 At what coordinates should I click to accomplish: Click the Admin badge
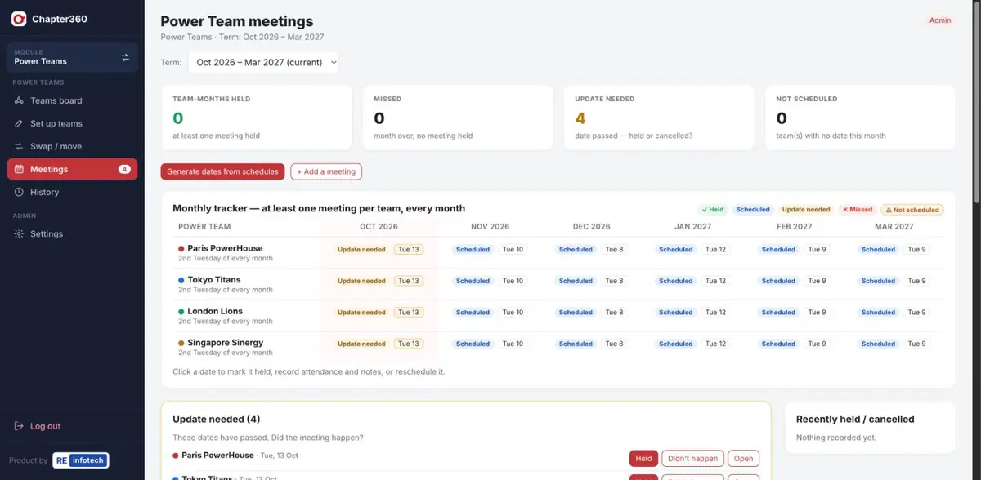click(x=940, y=20)
